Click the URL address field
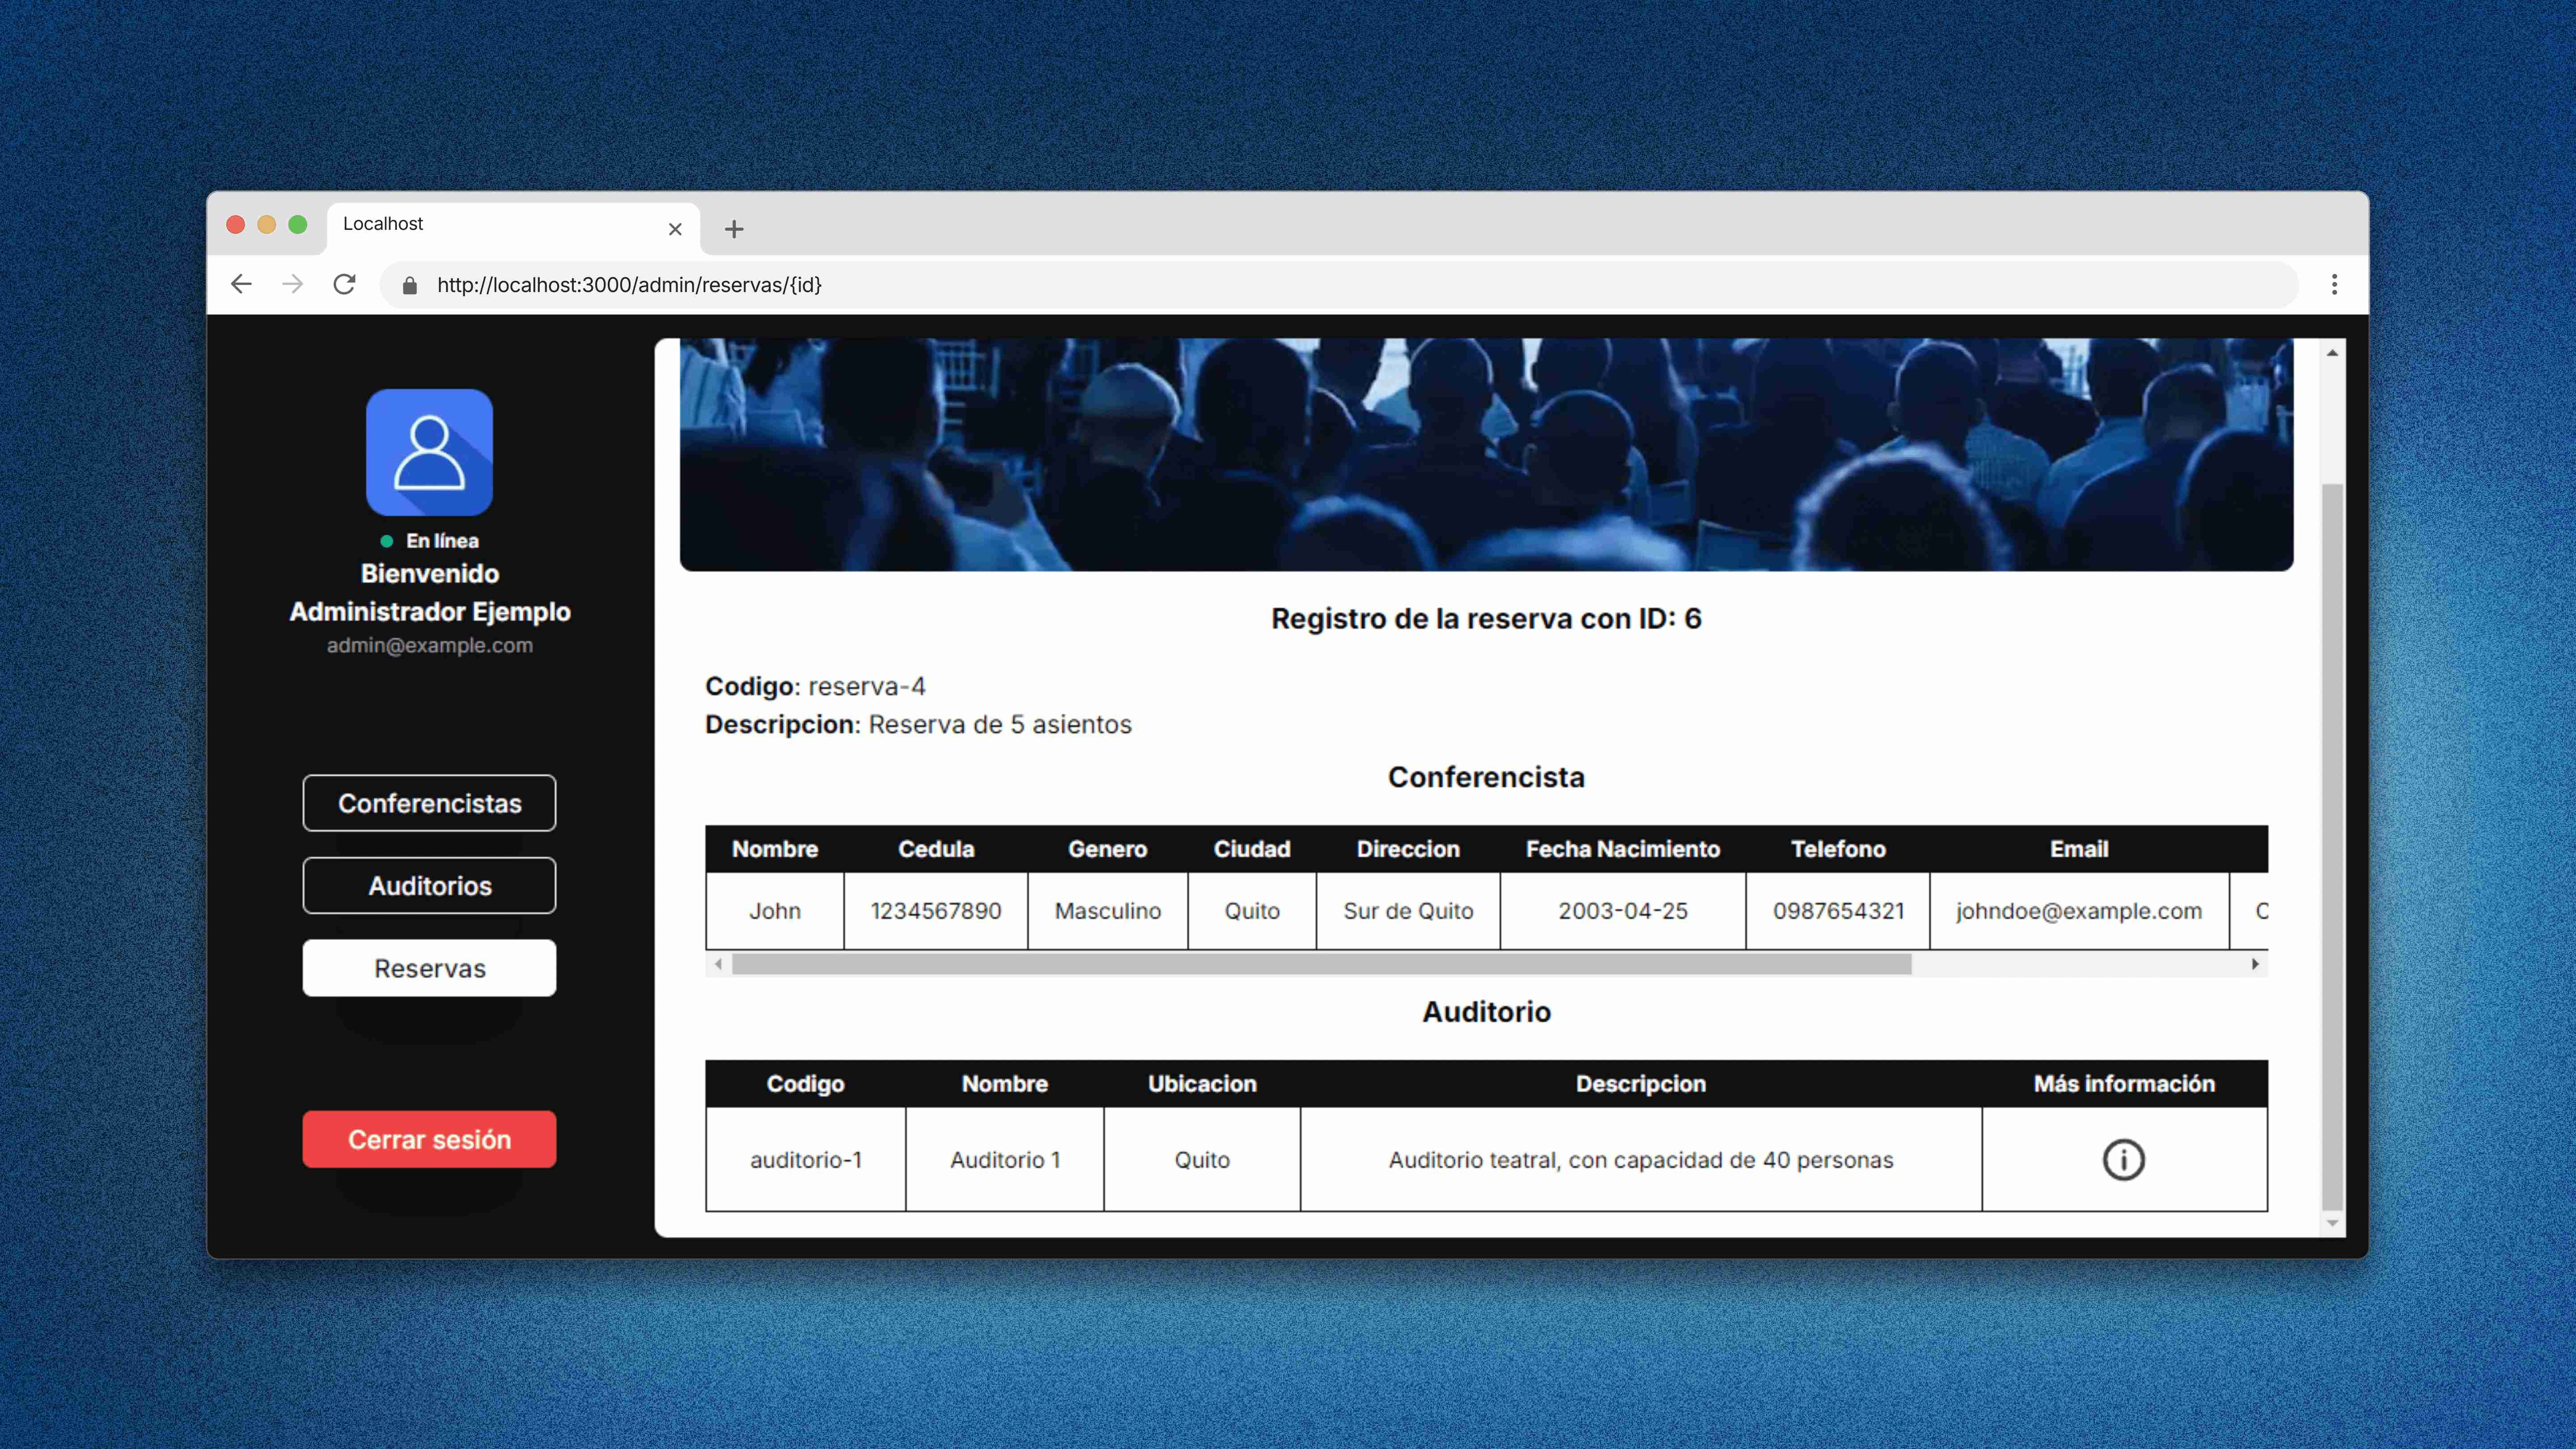Image resolution: width=2576 pixels, height=1449 pixels. pos(1338,285)
